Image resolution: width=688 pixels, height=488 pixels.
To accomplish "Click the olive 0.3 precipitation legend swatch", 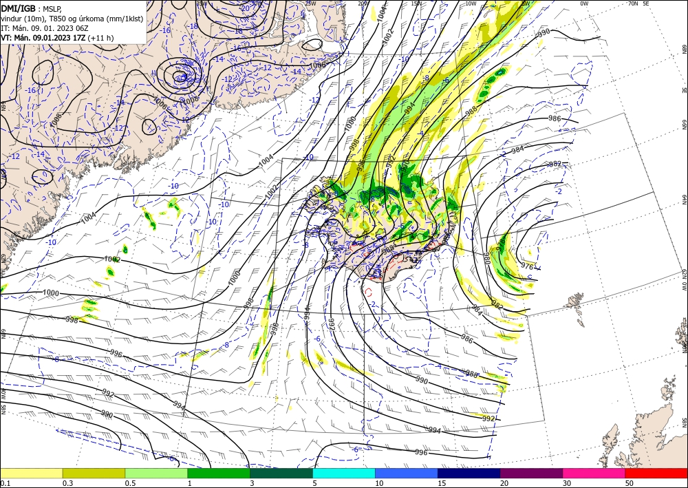I will [x=94, y=473].
